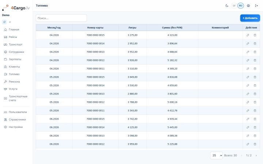Delete the row with sum 4 323,00
This screenshot has height=164, width=263.
255,35
